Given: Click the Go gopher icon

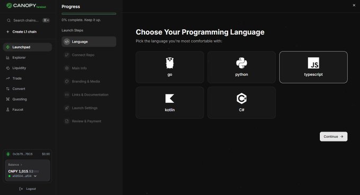Looking at the screenshot, I should [x=169, y=63].
